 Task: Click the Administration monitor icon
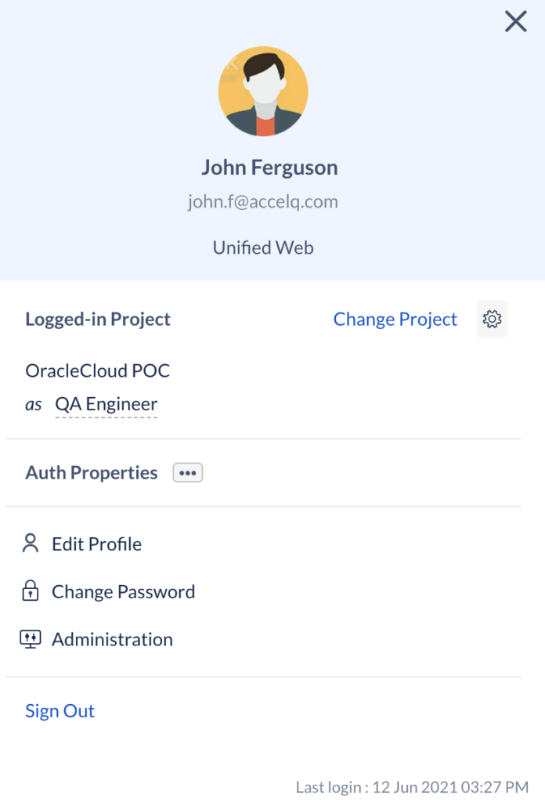coord(31,640)
